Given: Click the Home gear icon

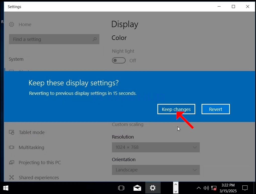Looking at the screenshot, I should click(11, 24).
